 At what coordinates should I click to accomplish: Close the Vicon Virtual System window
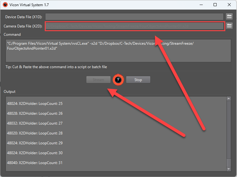pyautogui.click(x=229, y=5)
